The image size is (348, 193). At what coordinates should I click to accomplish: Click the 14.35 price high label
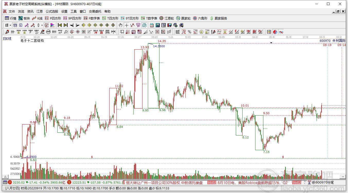point(162,41)
